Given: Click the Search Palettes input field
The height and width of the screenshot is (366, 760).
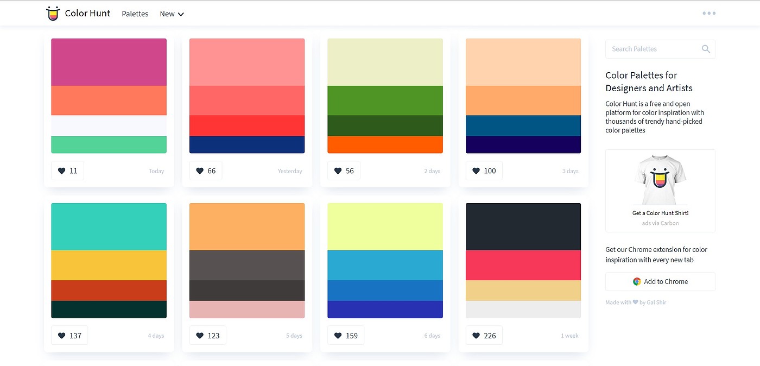Looking at the screenshot, I should (x=660, y=49).
